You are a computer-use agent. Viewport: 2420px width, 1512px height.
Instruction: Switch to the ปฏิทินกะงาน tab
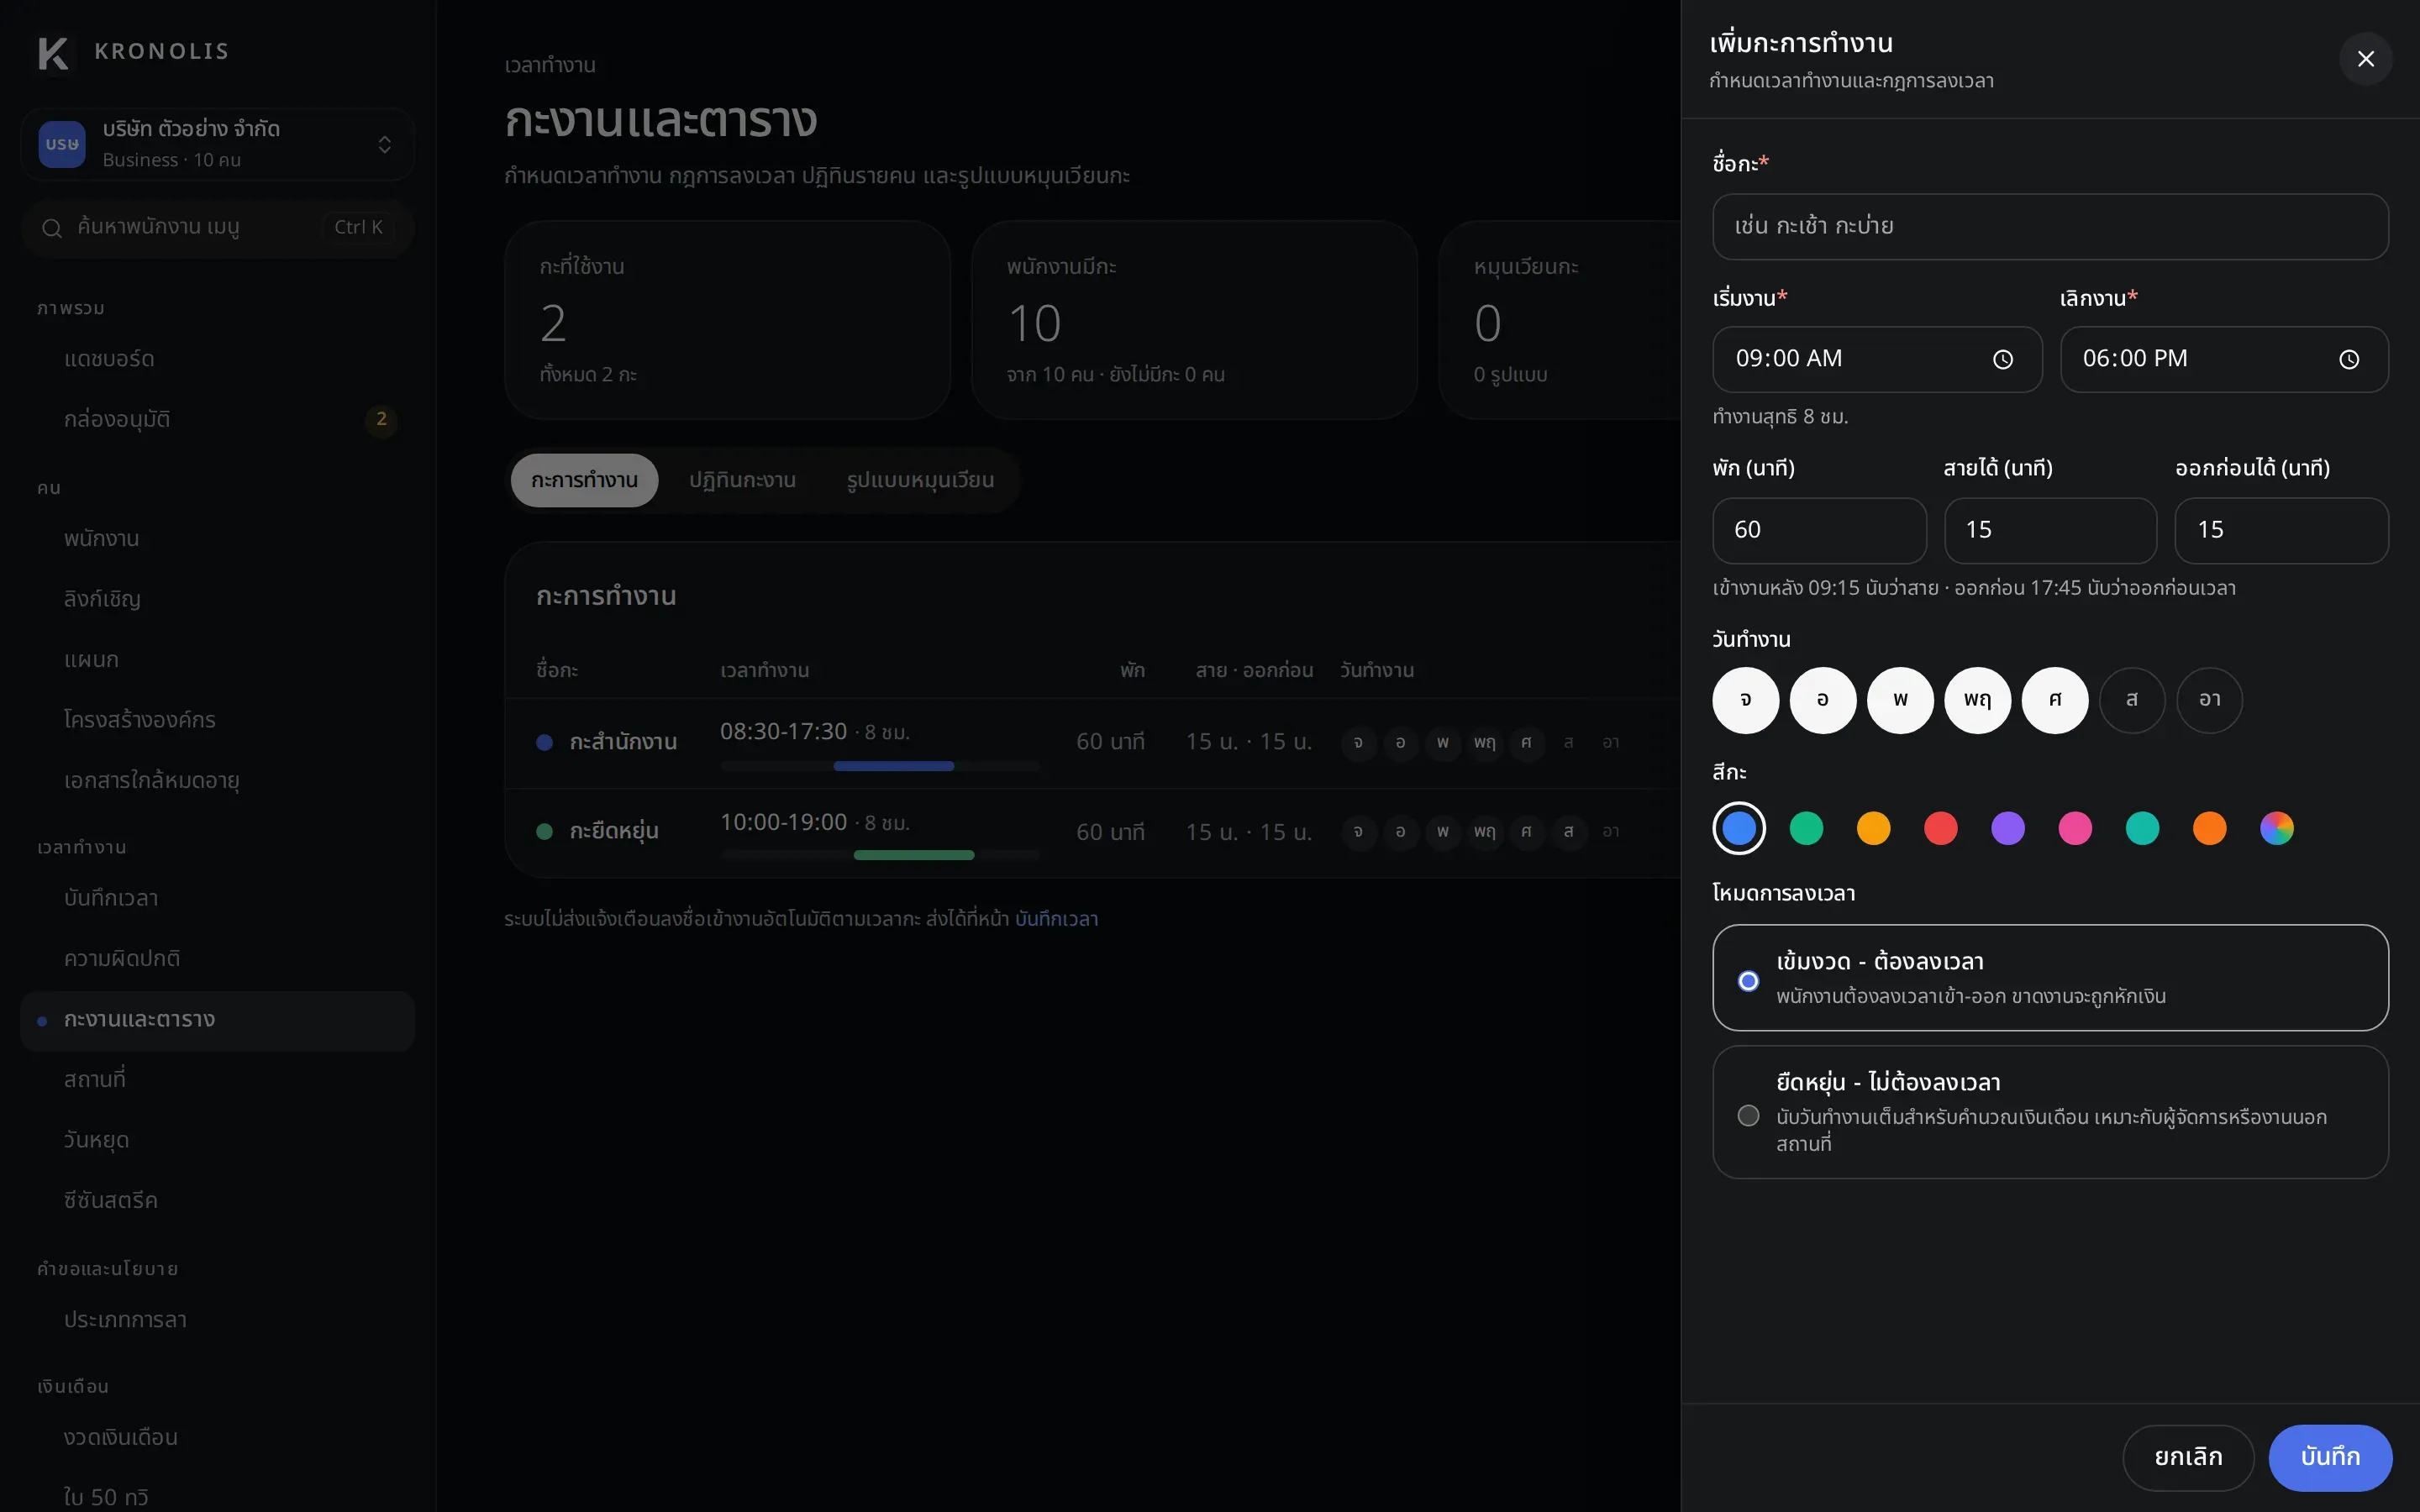[742, 481]
